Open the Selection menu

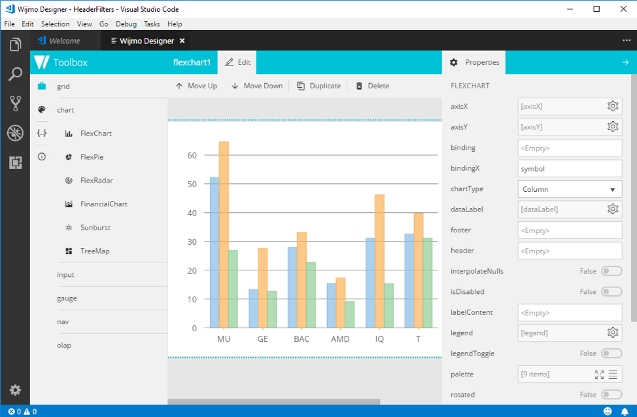click(55, 24)
